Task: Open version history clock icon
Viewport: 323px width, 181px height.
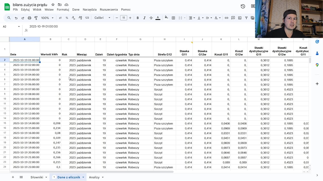Action: pyautogui.click(x=243, y=7)
